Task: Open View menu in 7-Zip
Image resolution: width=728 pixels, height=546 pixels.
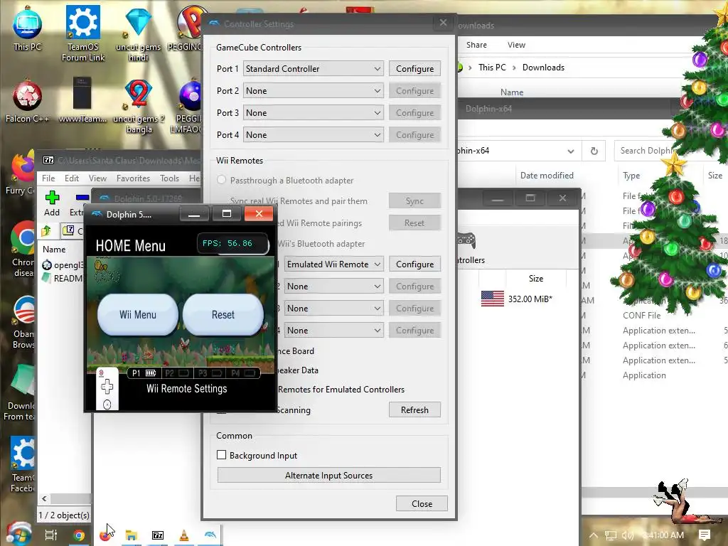Action: pos(97,178)
